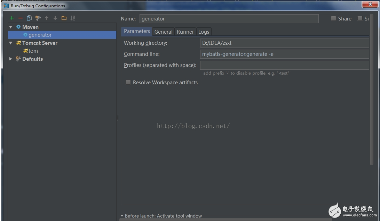380x221 pixels.
Task: Click the Command line text field
Action: click(284, 54)
